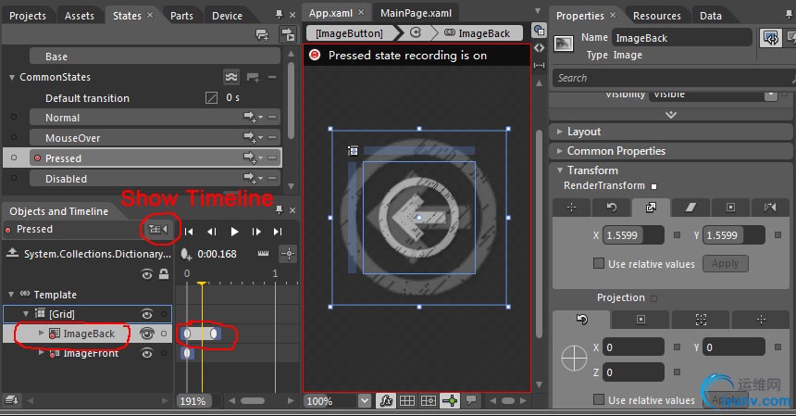Select the Scale render transform tab
The image size is (796, 416).
[x=651, y=208]
